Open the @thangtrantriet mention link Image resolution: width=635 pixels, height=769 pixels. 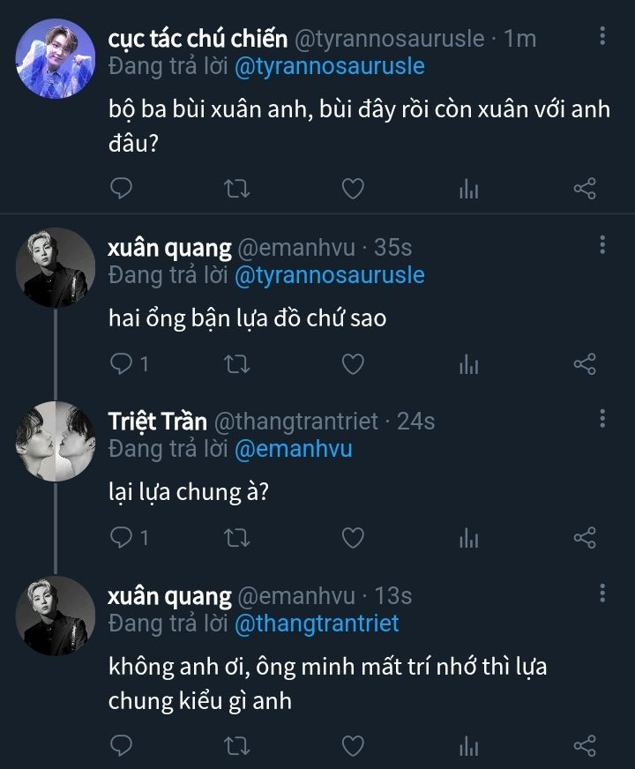pyautogui.click(x=317, y=623)
